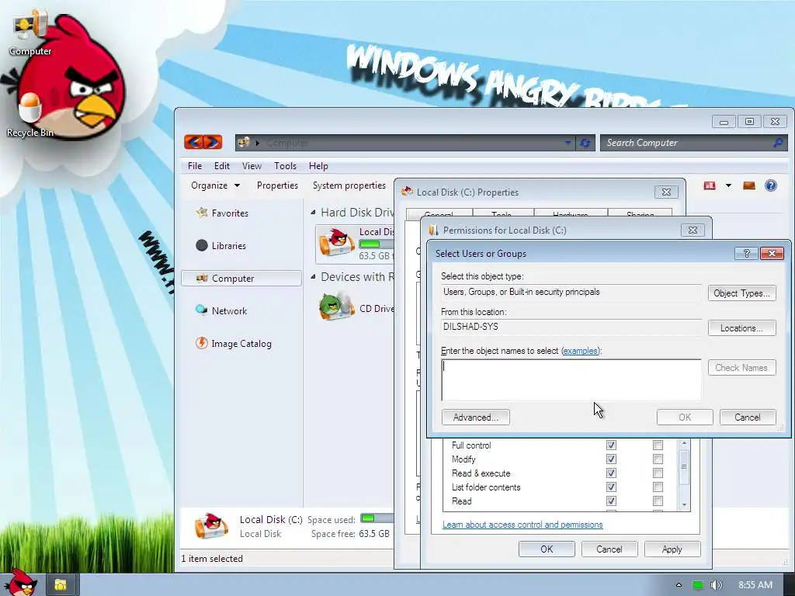Image resolution: width=795 pixels, height=596 pixels.
Task: Select the Local Disk red bird icon
Action: pos(337,242)
